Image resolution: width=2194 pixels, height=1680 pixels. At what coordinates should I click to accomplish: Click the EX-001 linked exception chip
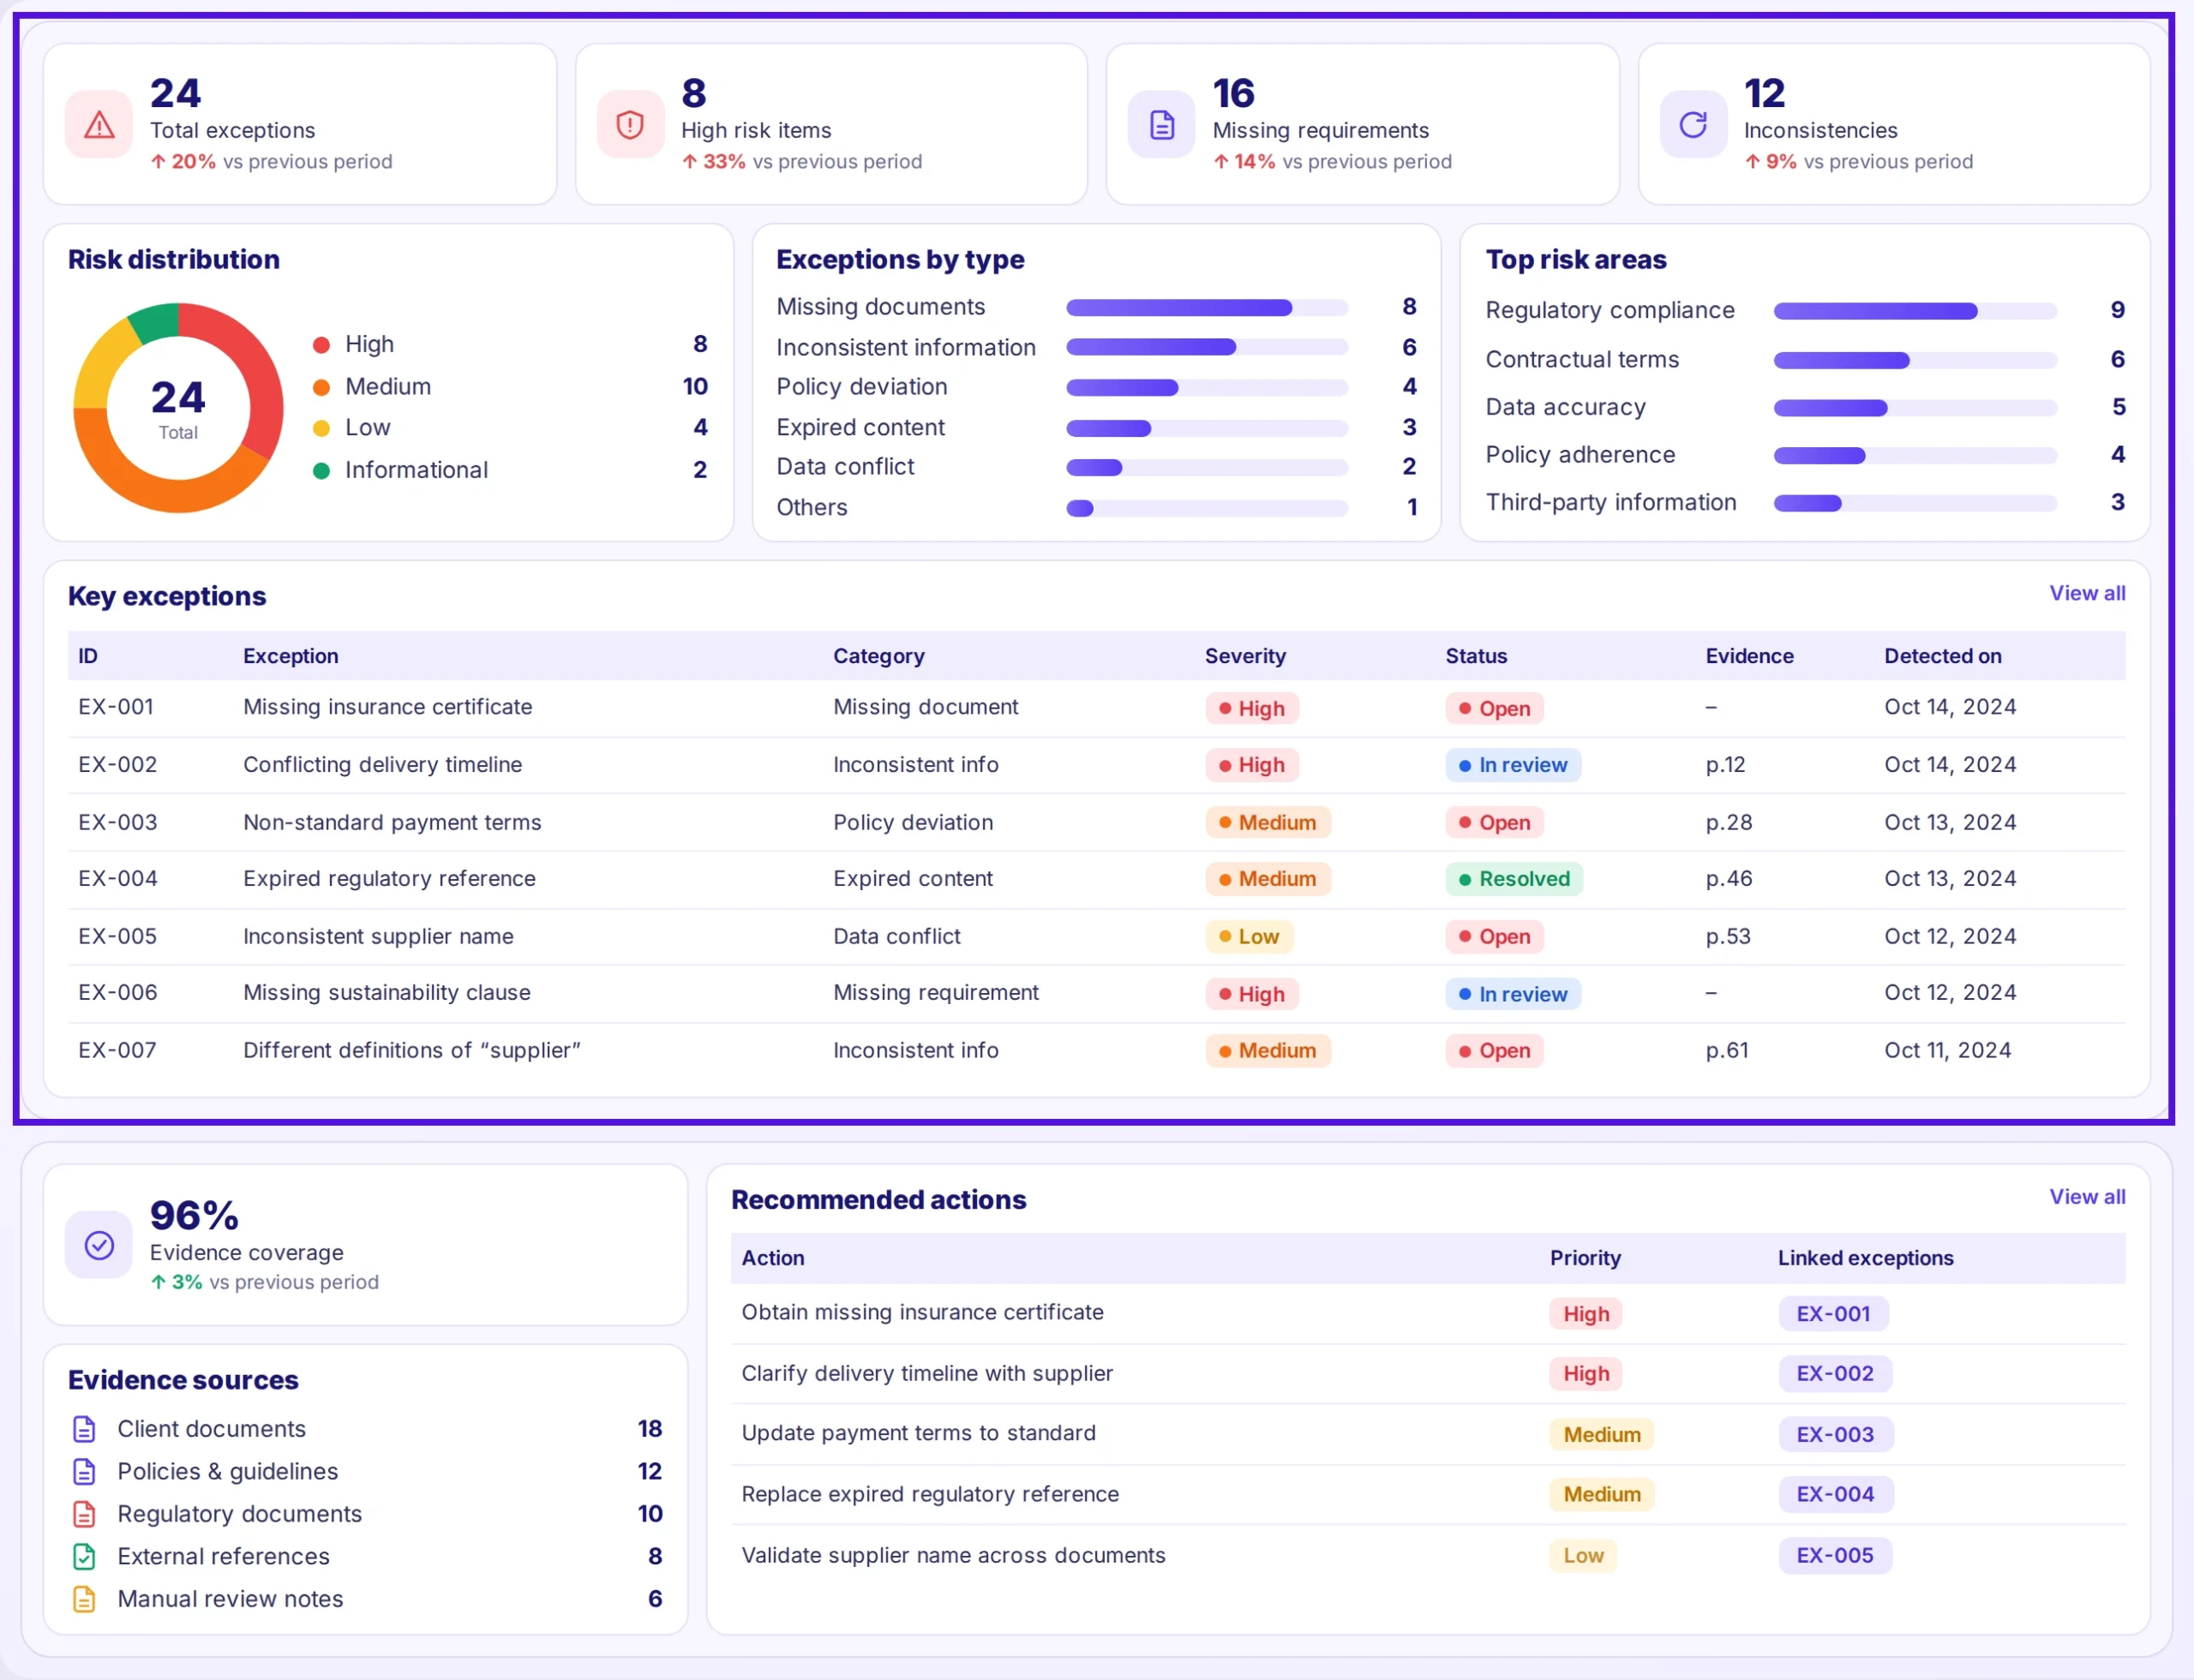tap(1833, 1314)
